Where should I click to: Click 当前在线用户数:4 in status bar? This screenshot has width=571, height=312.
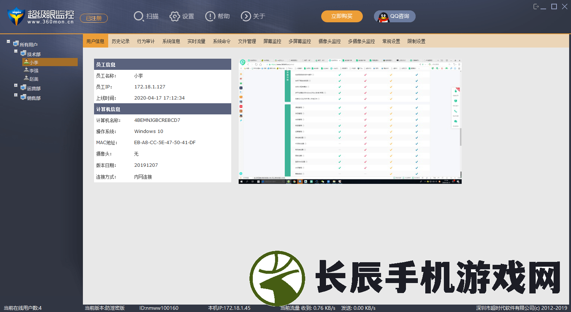(x=23, y=308)
